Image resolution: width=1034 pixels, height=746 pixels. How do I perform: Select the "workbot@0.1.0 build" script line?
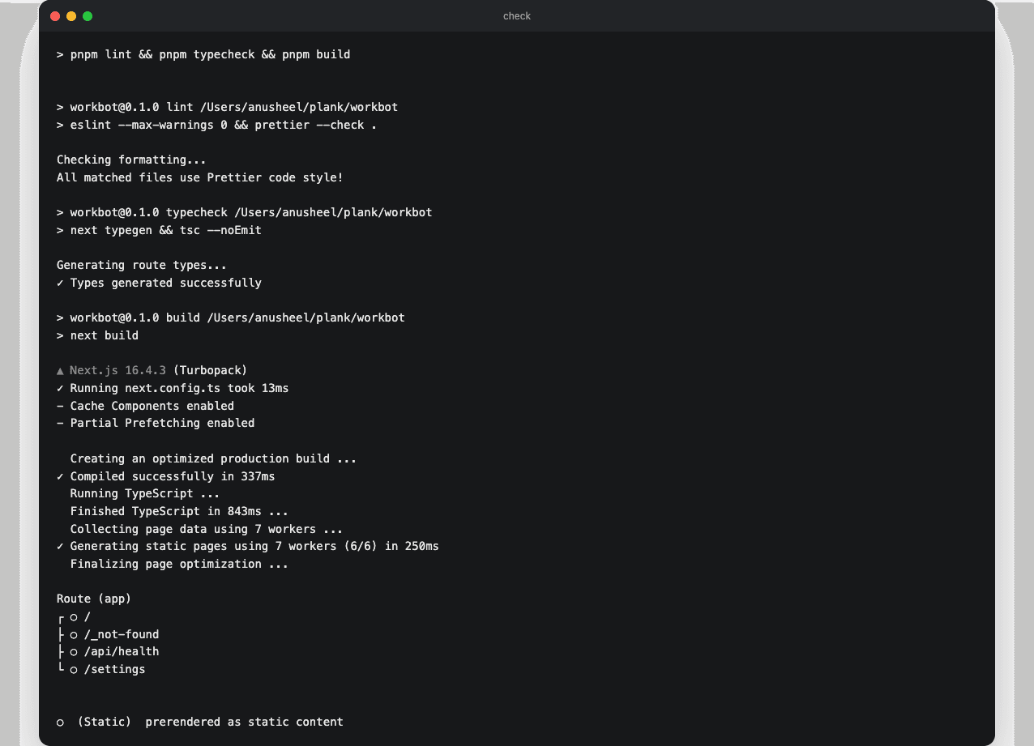tap(231, 318)
